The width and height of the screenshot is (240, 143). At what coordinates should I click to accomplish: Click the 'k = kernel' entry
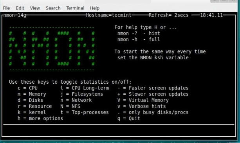(32, 112)
